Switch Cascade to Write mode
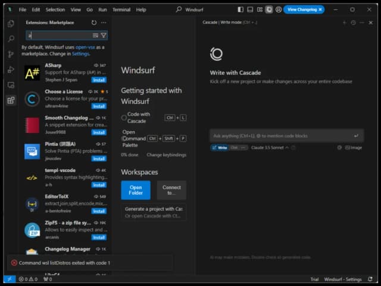Screen dimensions: 381x286 (220, 148)
